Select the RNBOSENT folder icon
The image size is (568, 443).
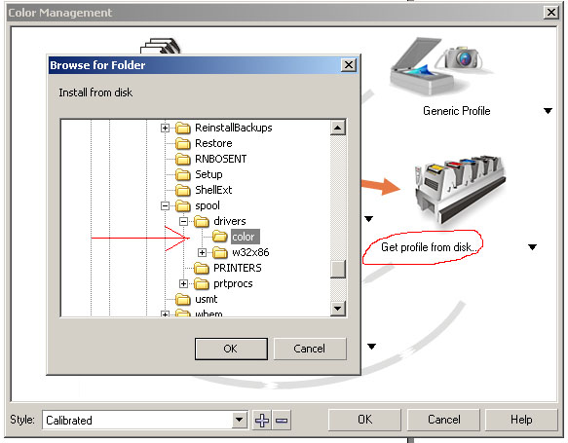coord(183,159)
